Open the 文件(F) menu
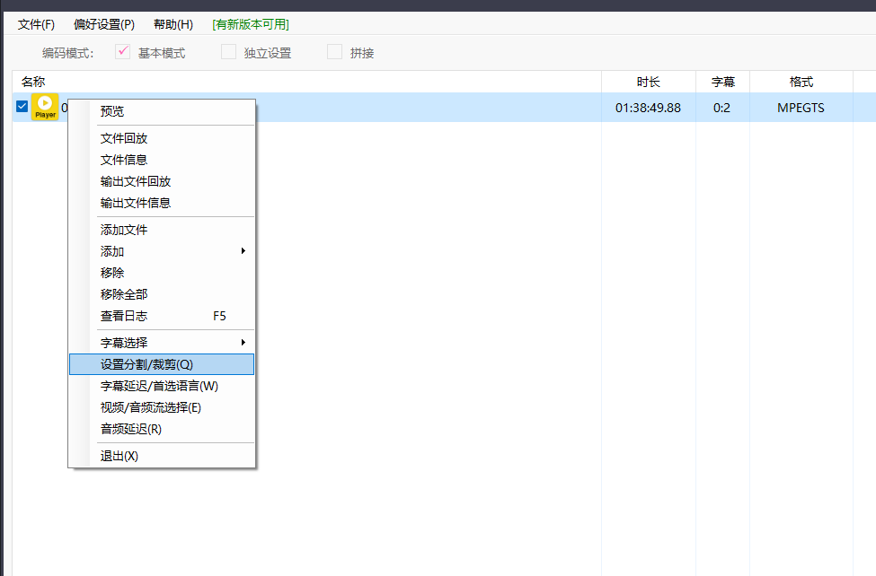 (36, 24)
